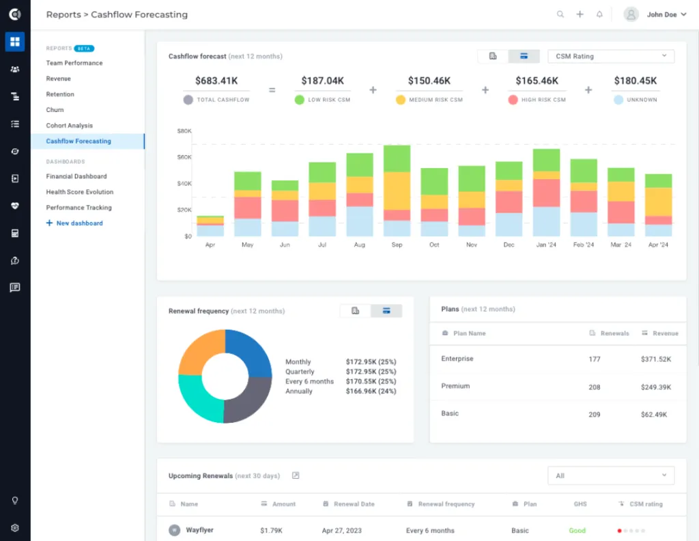Open the settings gear icon

coord(15,528)
